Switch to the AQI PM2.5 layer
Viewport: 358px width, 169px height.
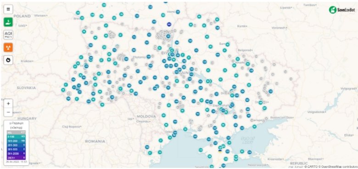click(8, 35)
